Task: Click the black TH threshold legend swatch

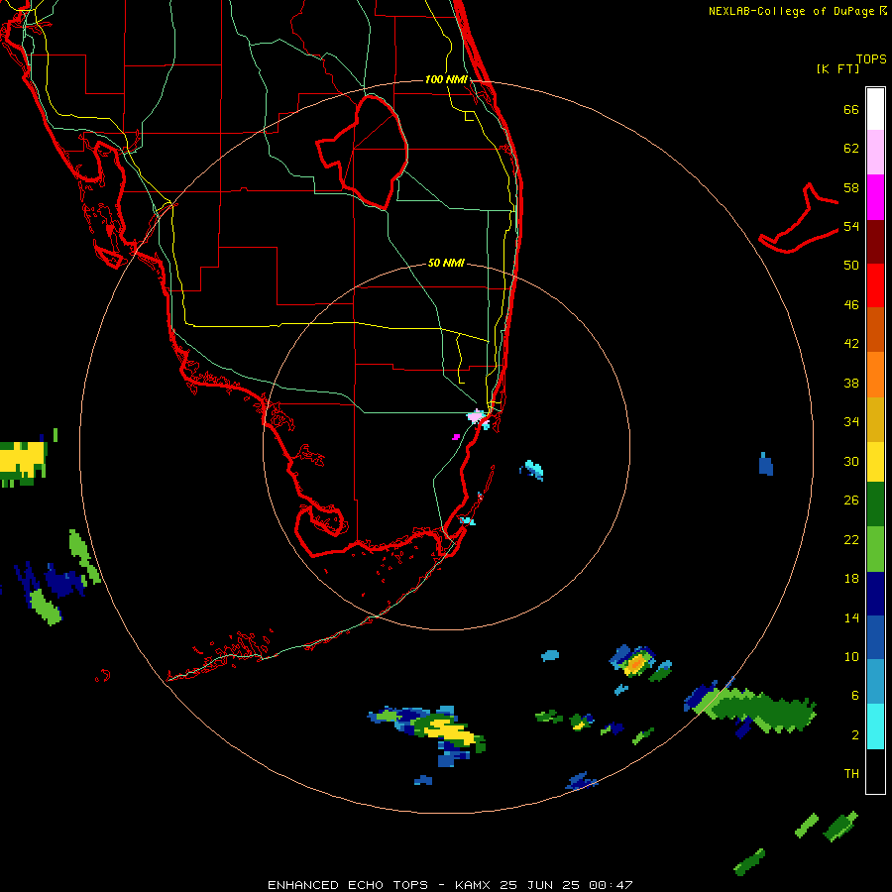Action: (x=875, y=771)
